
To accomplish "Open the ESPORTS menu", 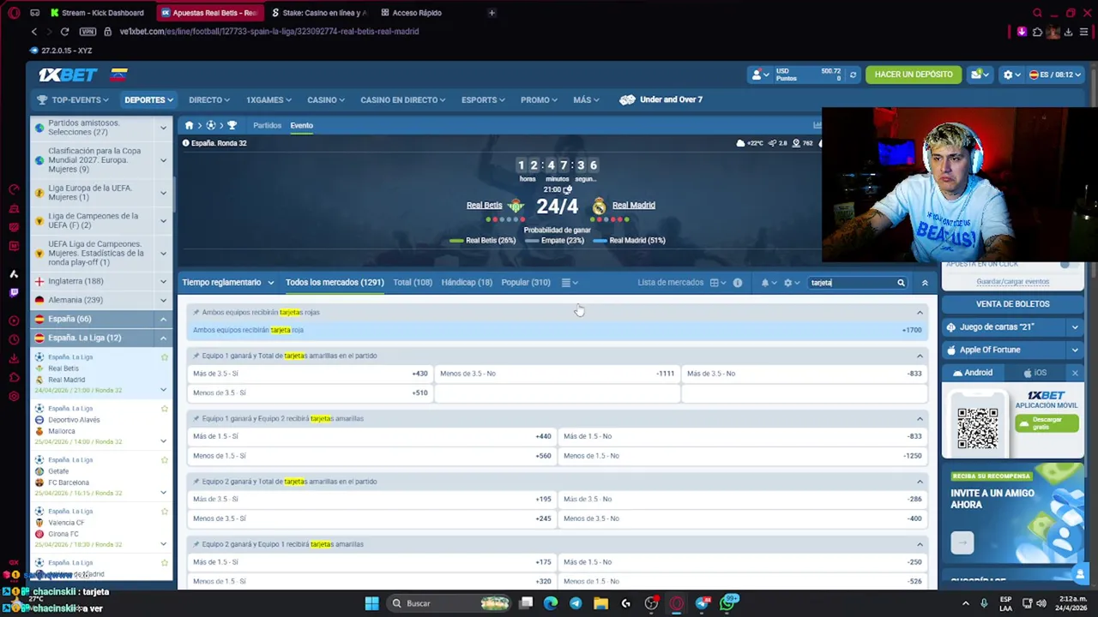I will [483, 100].
